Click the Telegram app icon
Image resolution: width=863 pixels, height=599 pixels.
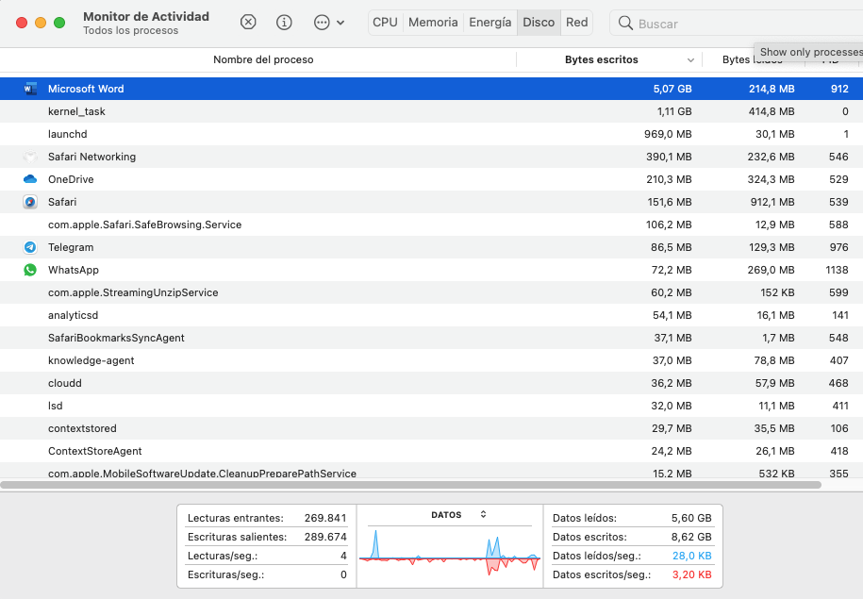pos(30,247)
